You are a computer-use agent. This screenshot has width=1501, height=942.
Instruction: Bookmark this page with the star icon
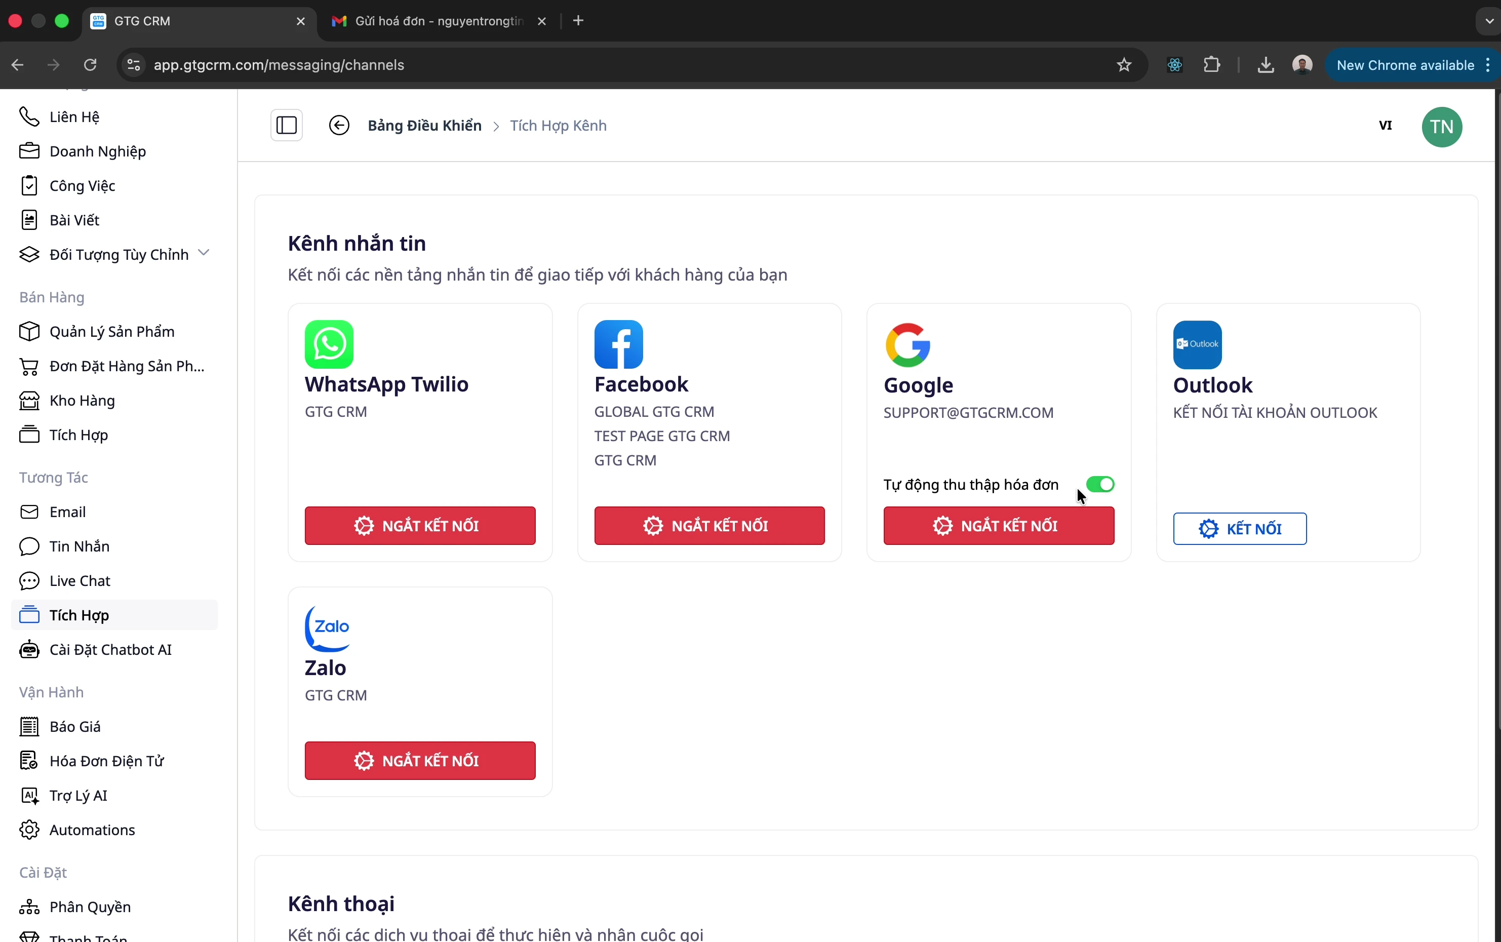pos(1124,65)
